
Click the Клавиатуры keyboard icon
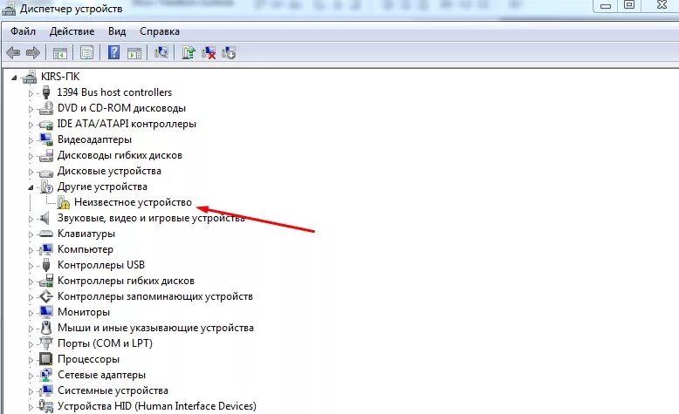tap(46, 234)
